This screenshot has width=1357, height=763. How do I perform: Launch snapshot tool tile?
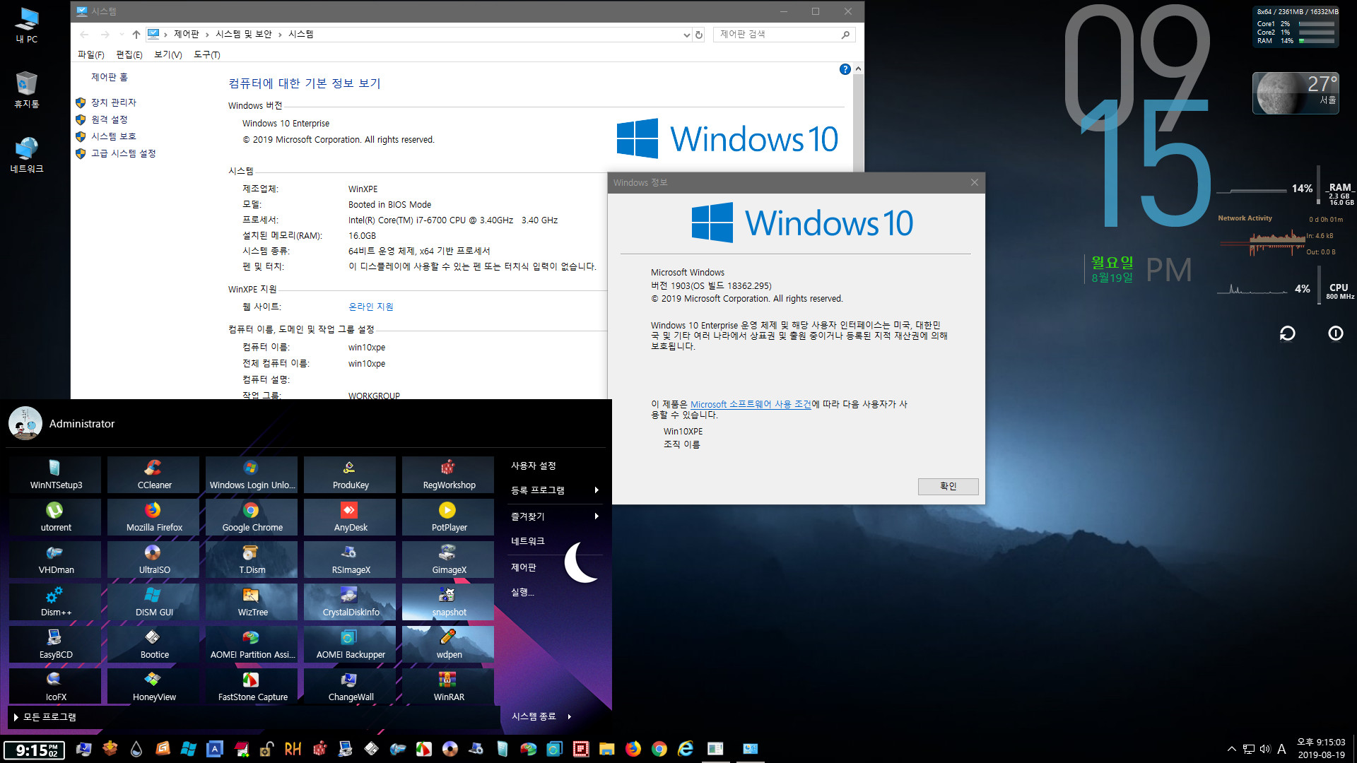(x=449, y=602)
